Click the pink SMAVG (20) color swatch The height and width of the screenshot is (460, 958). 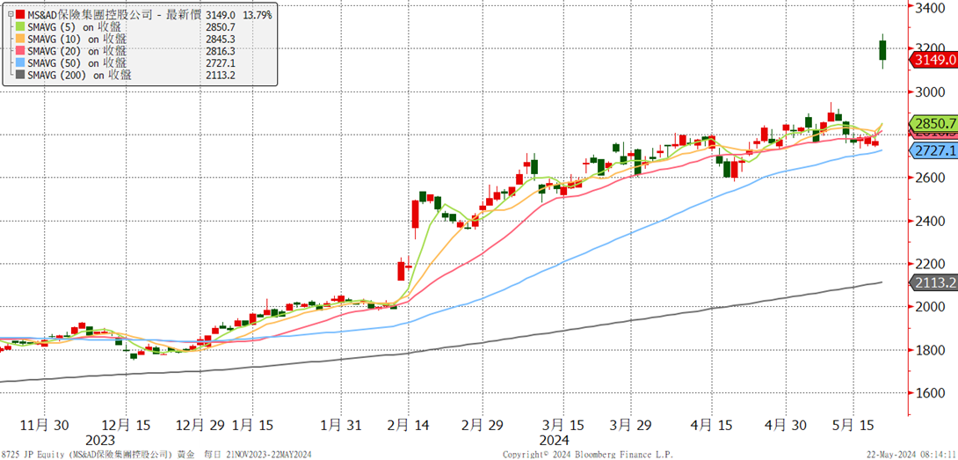click(20, 50)
